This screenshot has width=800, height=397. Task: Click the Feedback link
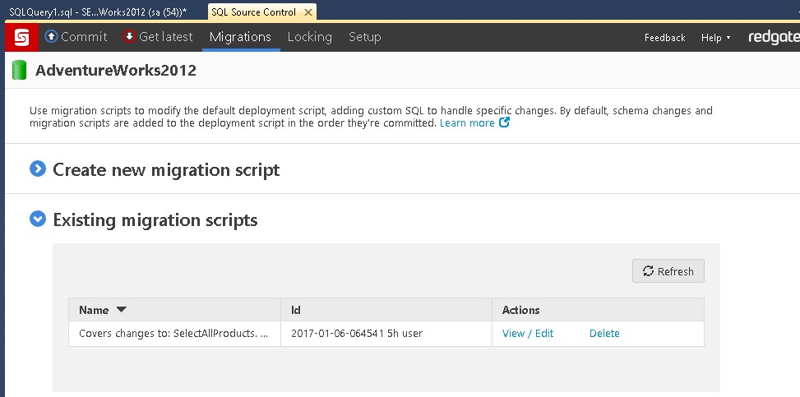pyautogui.click(x=664, y=38)
